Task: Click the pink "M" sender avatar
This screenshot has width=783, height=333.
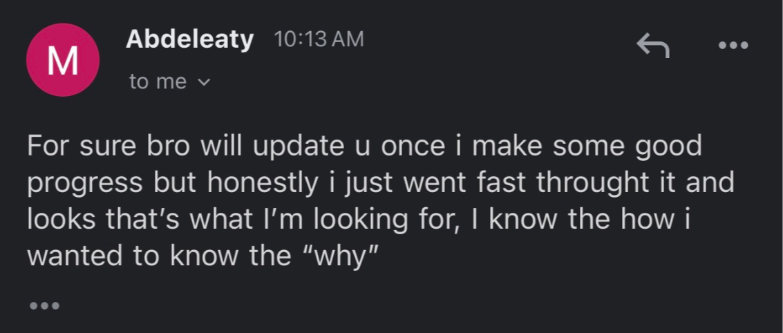Action: [x=62, y=61]
